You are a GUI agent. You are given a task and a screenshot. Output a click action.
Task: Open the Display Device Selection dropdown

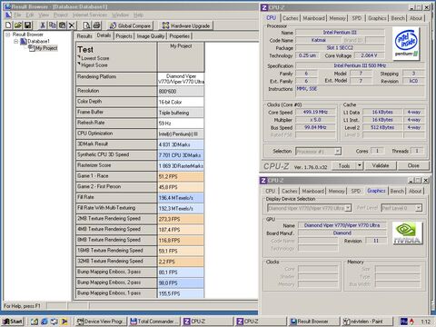[348, 208]
